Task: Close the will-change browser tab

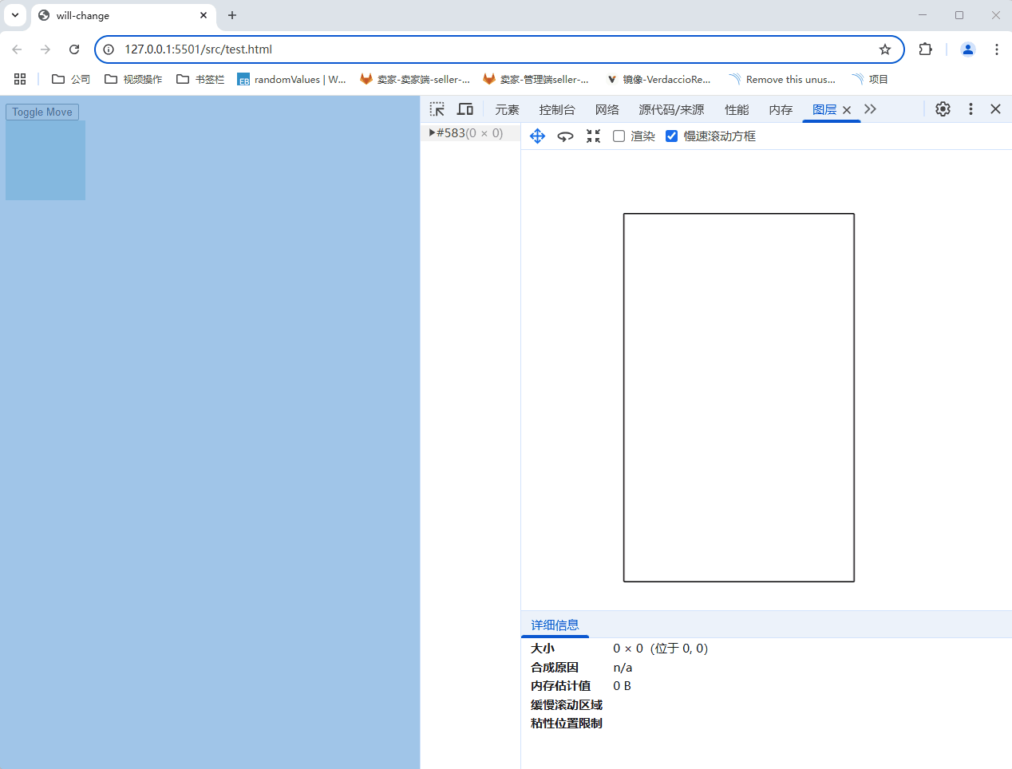Action: [x=204, y=15]
